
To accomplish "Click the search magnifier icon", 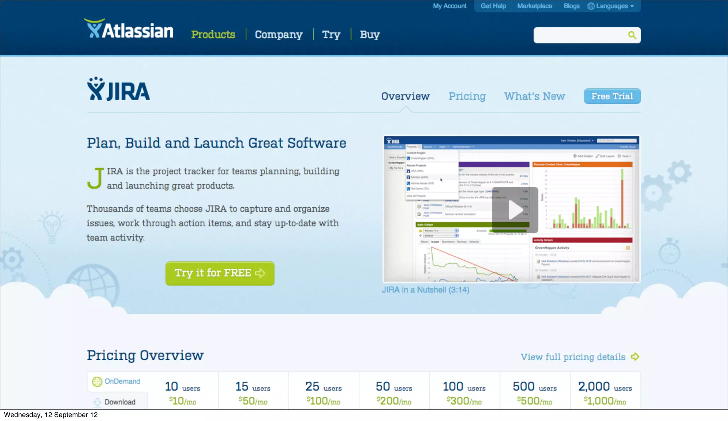I will click(632, 35).
